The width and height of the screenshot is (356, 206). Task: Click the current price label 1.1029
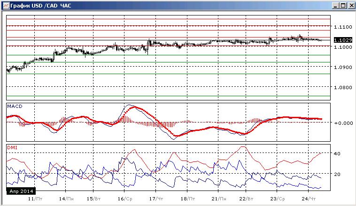coord(343,40)
